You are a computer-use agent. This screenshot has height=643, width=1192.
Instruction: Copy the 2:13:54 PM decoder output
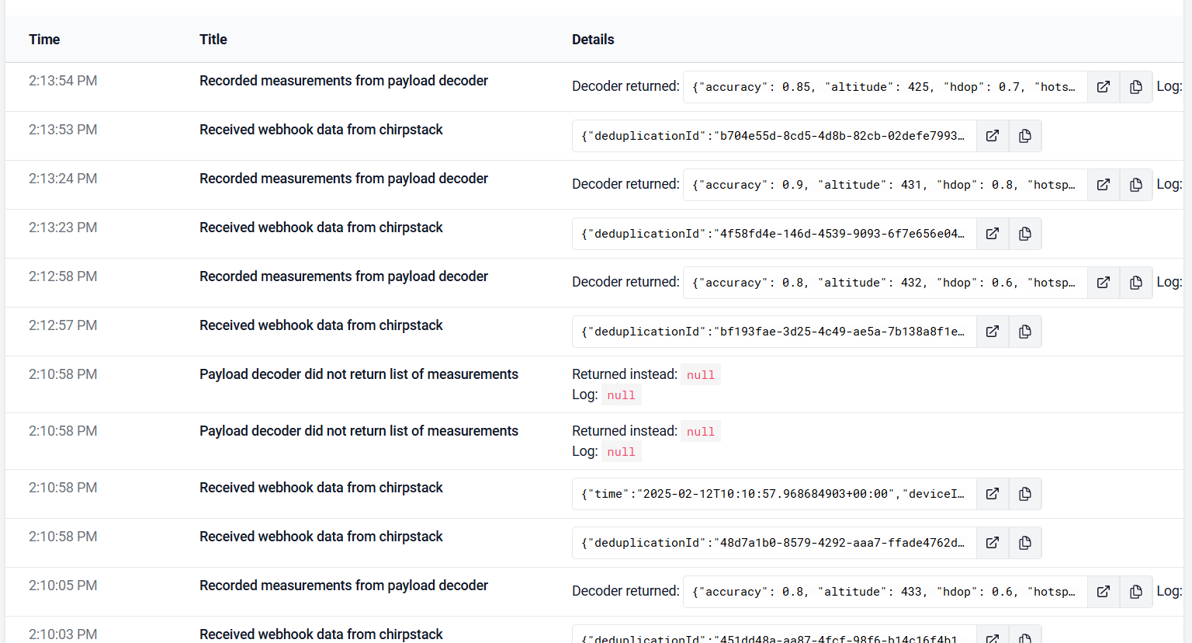[1135, 87]
